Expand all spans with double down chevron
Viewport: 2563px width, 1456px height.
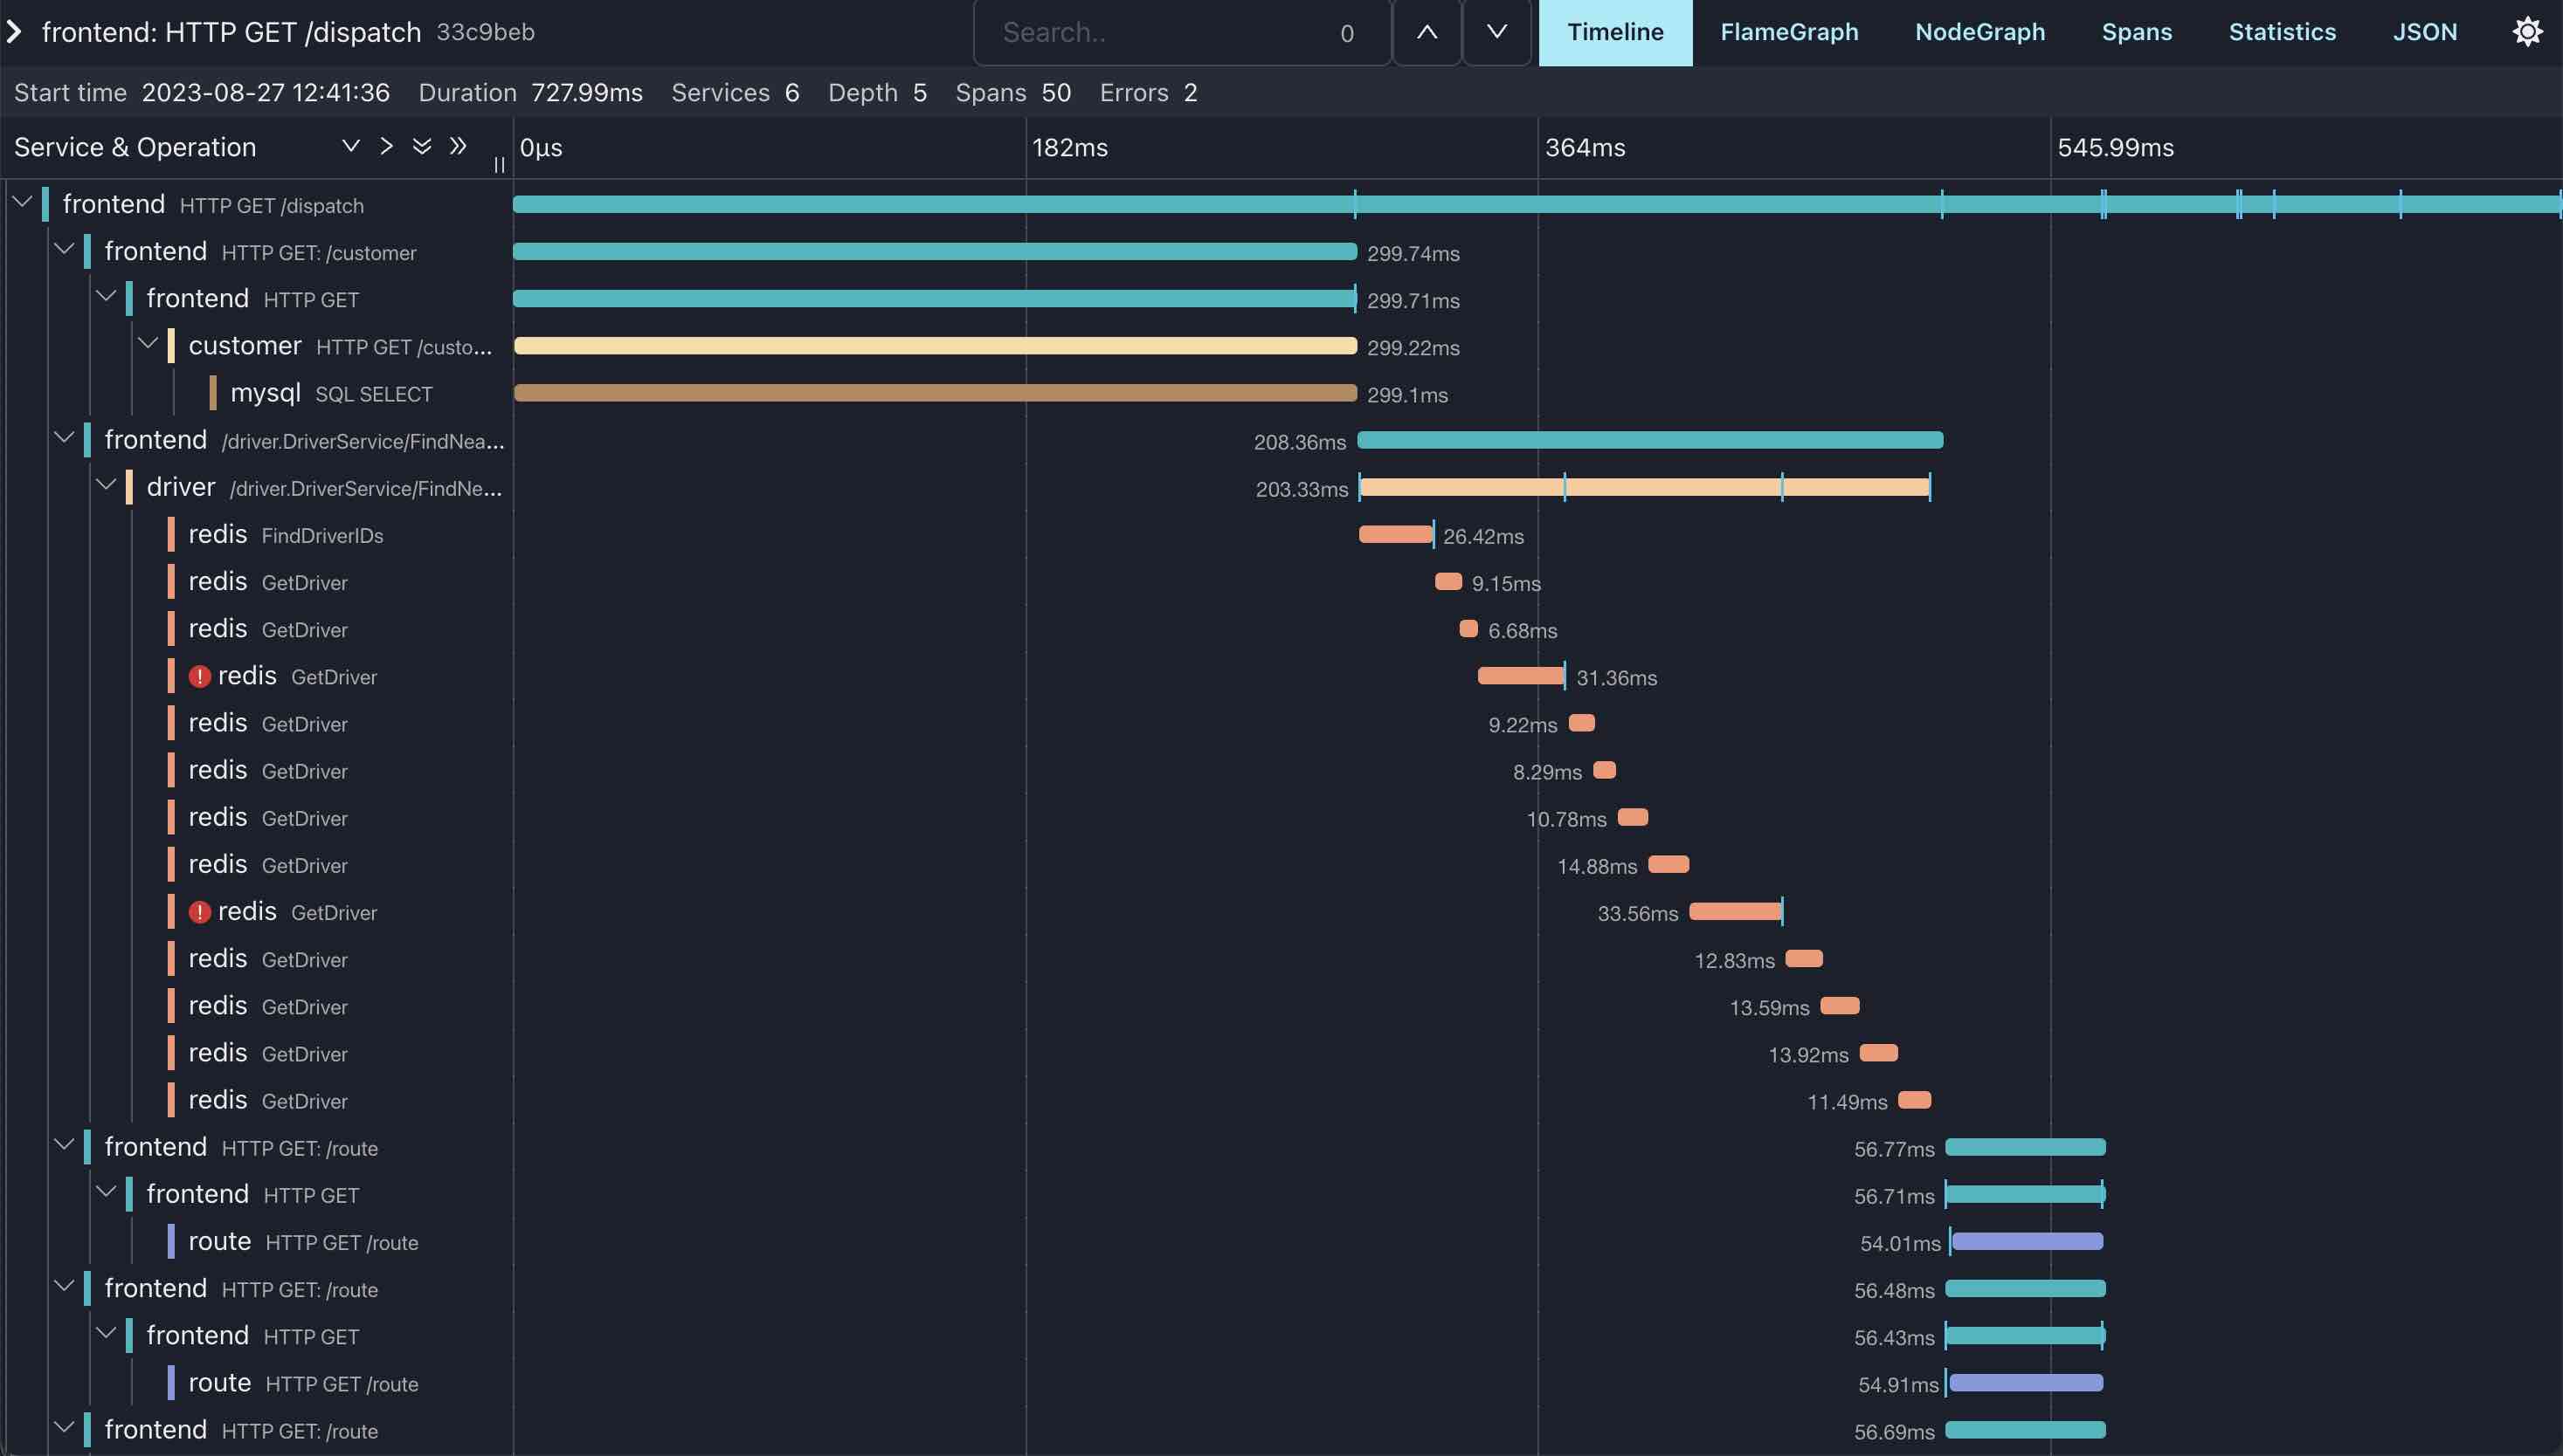point(422,146)
